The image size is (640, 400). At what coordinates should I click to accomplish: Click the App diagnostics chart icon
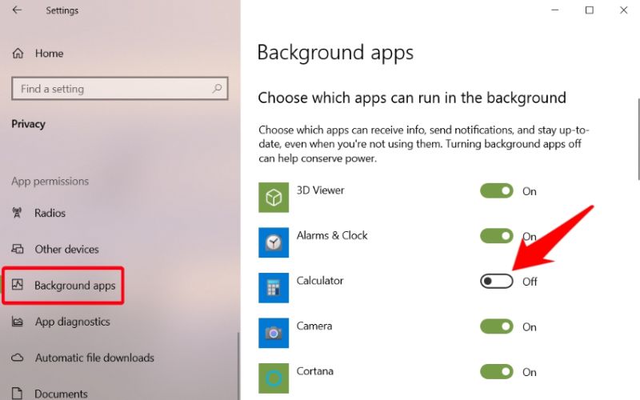[17, 322]
